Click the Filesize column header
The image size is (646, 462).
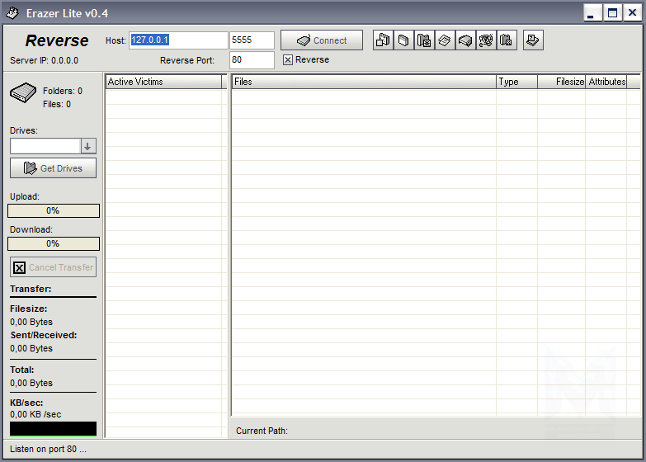[561, 82]
